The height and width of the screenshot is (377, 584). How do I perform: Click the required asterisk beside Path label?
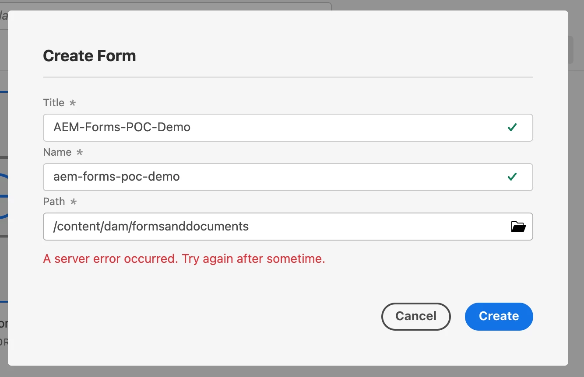pos(73,202)
